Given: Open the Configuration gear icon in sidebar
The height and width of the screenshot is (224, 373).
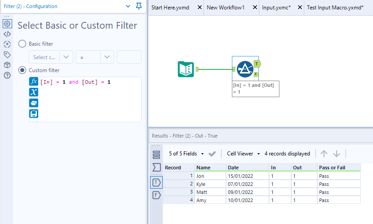Looking at the screenshot, I should click(7, 24).
